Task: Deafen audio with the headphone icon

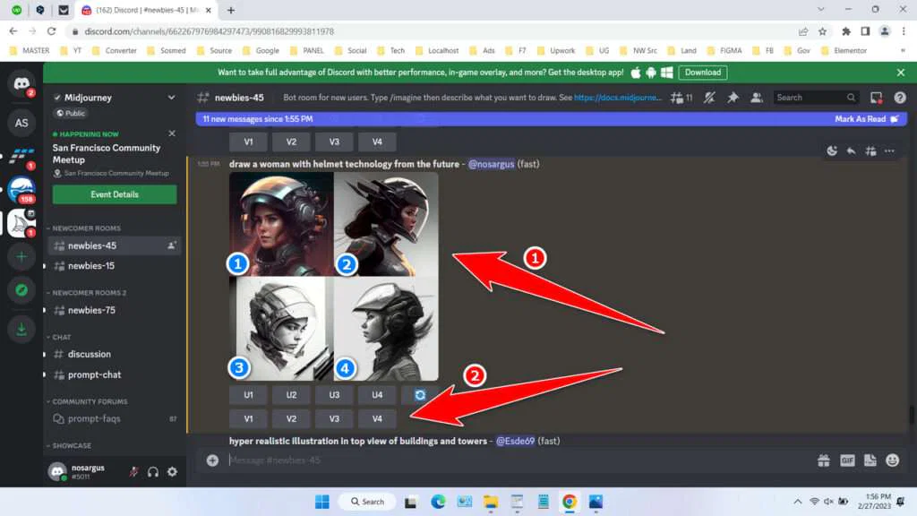Action: click(152, 471)
